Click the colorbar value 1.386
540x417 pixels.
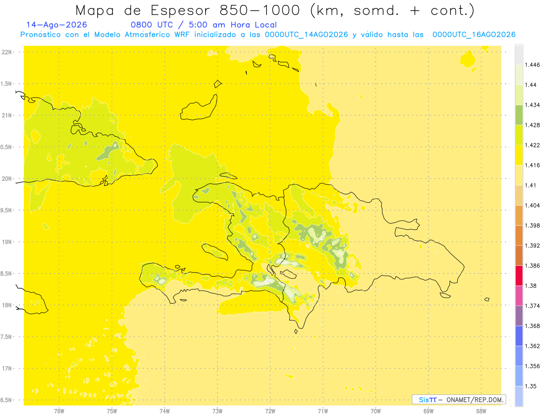[533, 265]
